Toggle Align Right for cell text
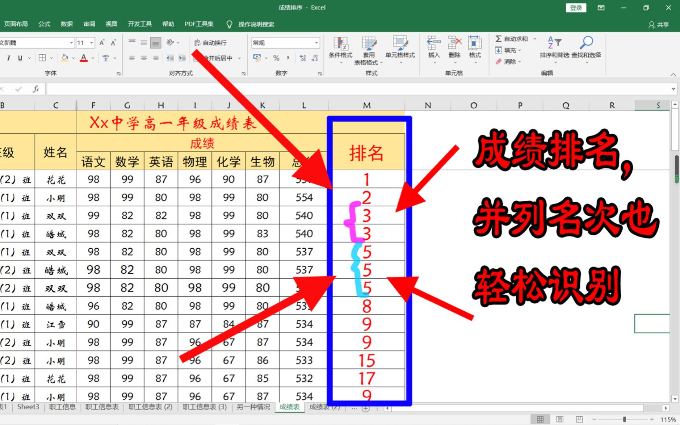 pos(156,58)
